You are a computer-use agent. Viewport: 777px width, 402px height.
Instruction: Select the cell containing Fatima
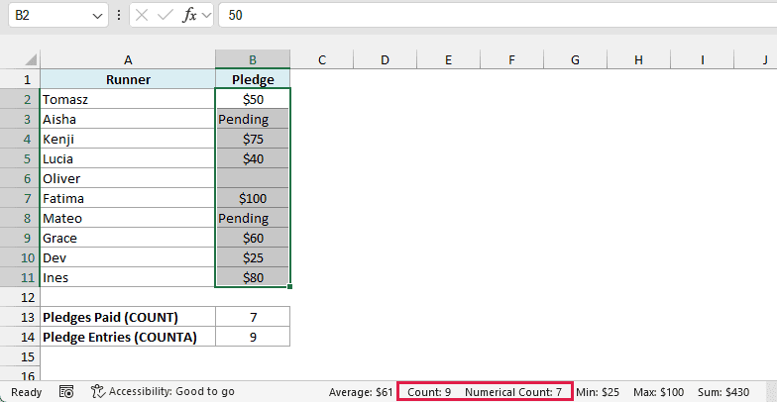(128, 198)
